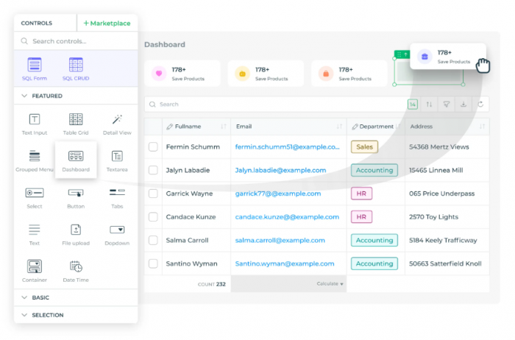
Task: Open garrick77 email link
Action: (278, 194)
